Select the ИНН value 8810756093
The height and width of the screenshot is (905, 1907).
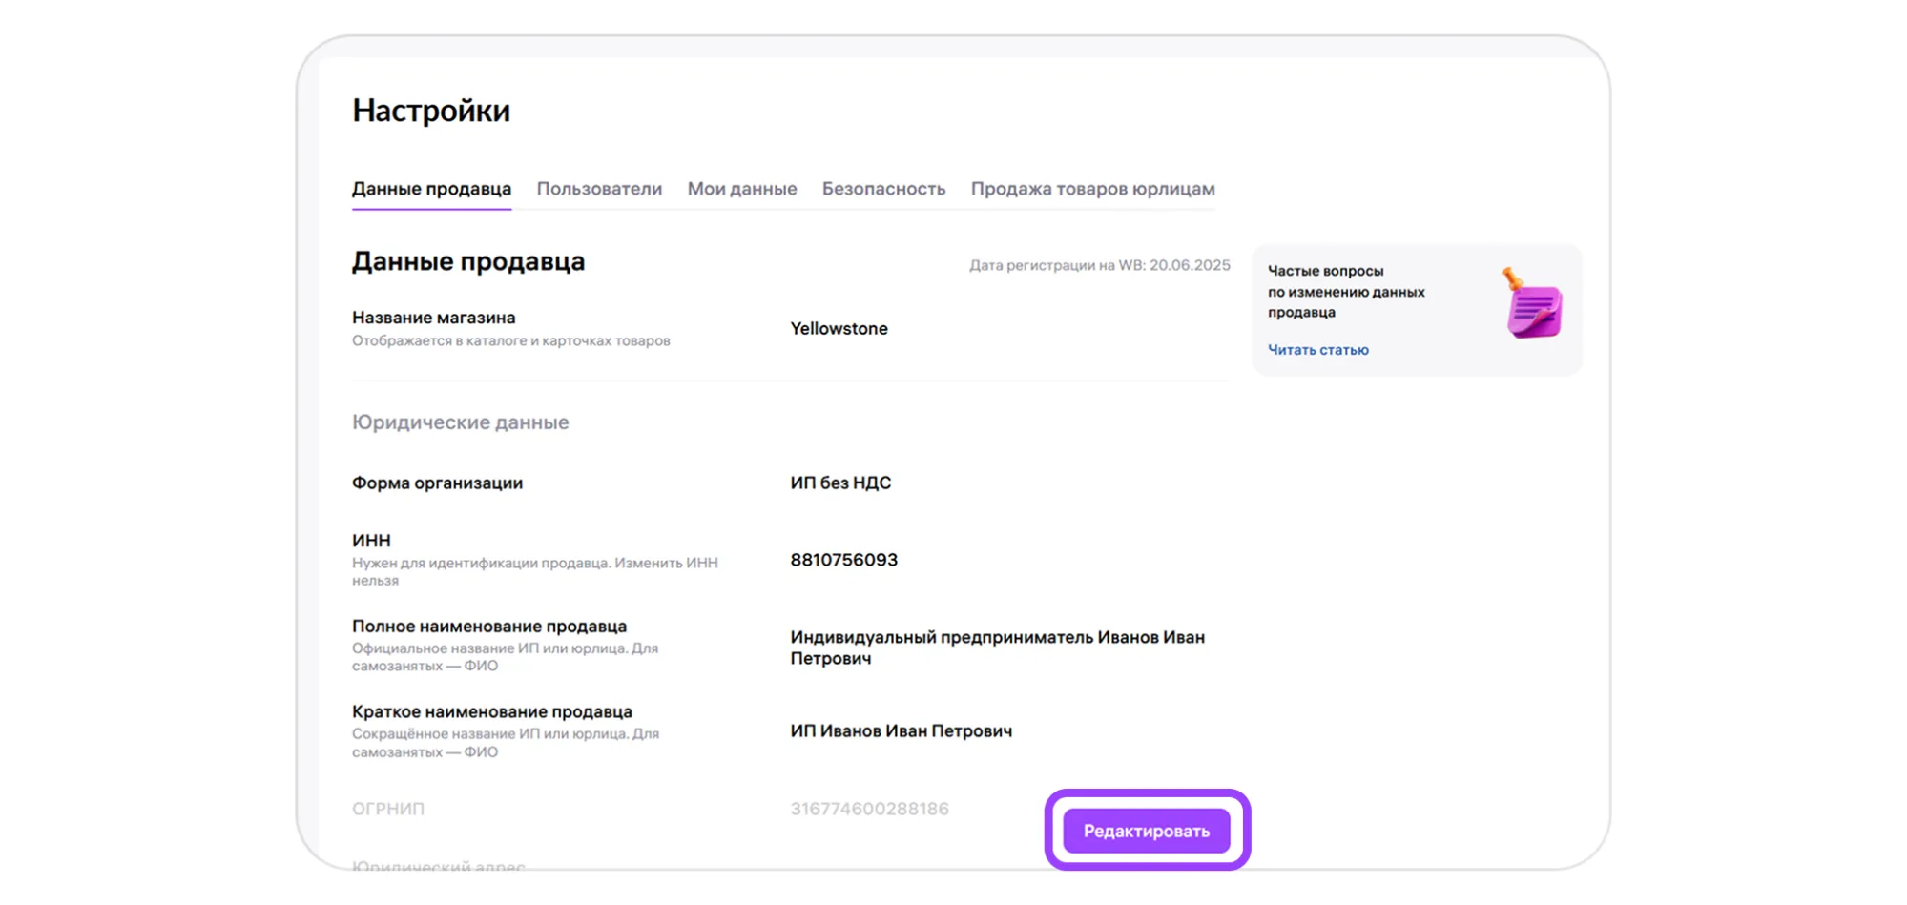point(843,560)
